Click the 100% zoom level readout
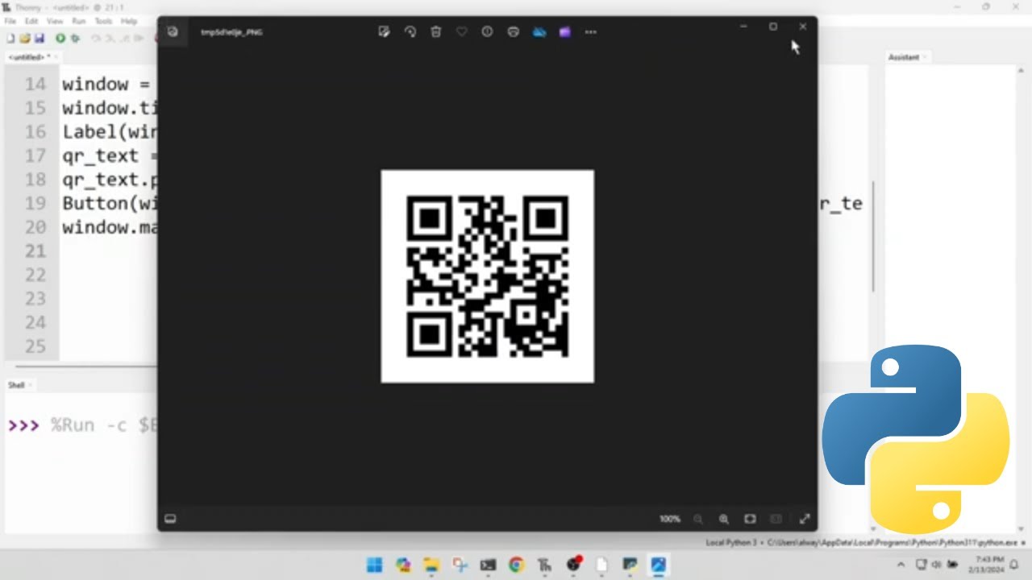 (670, 519)
